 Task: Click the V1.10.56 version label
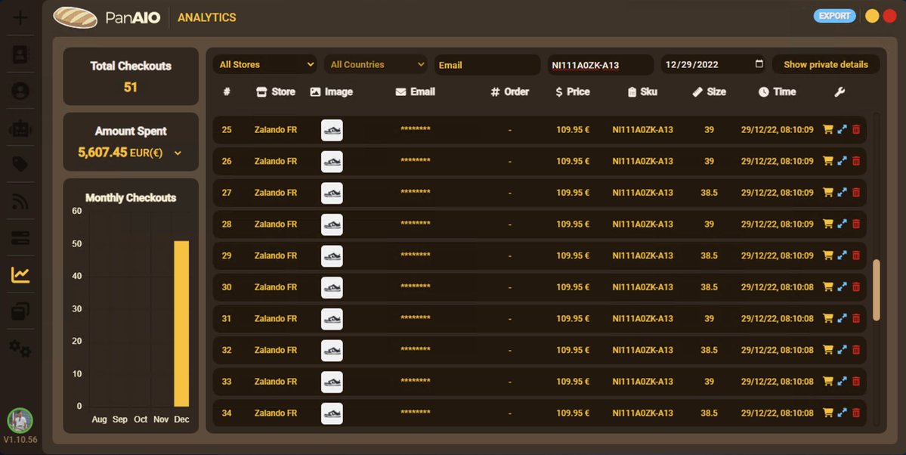(20, 440)
